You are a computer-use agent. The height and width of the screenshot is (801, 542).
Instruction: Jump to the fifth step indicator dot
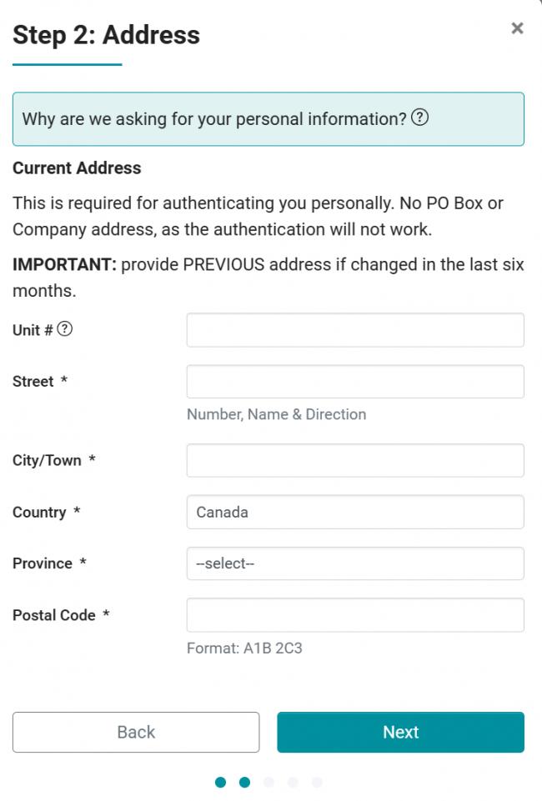pyautogui.click(x=317, y=782)
